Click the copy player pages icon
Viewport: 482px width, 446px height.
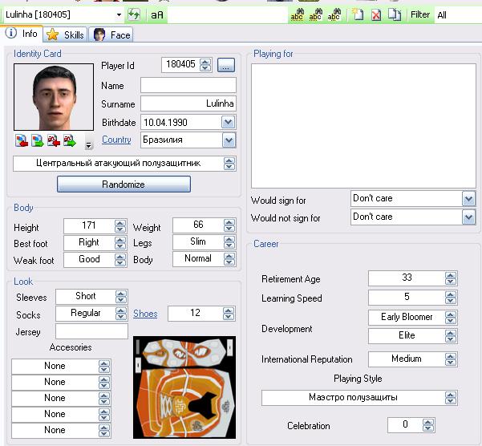click(395, 14)
